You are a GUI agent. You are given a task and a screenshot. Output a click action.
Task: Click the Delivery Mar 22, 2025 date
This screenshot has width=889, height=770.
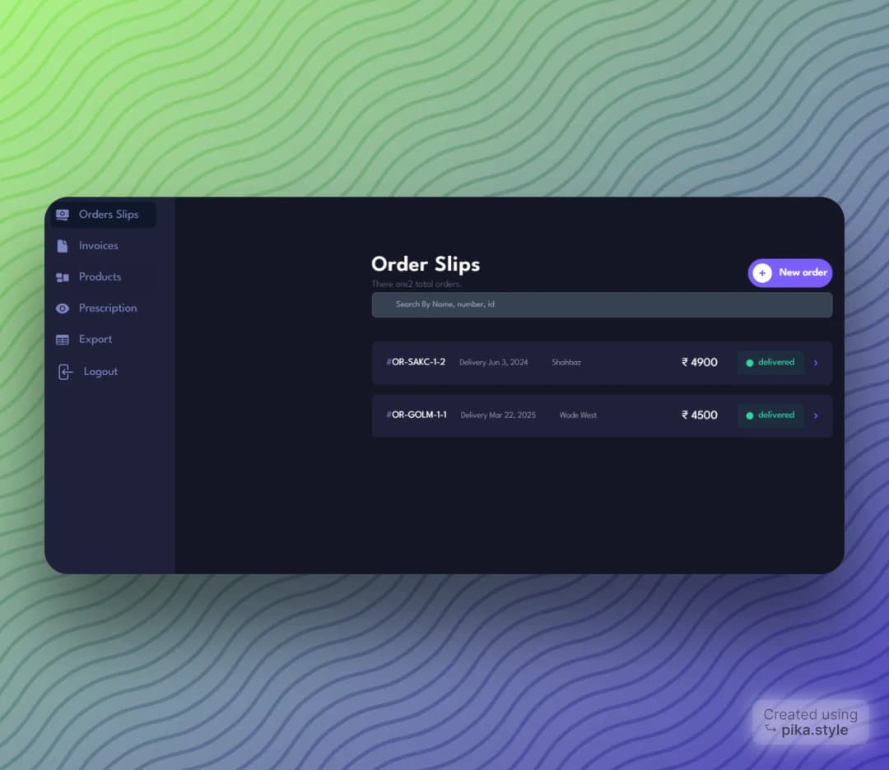pos(498,415)
